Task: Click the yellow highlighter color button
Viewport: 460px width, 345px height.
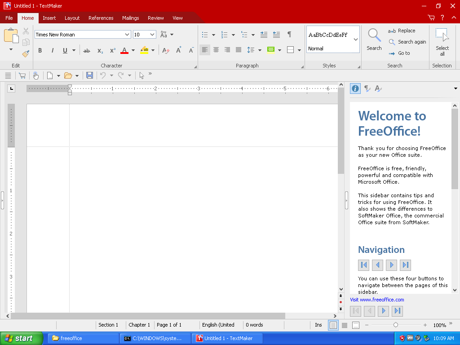Action: pos(144,50)
